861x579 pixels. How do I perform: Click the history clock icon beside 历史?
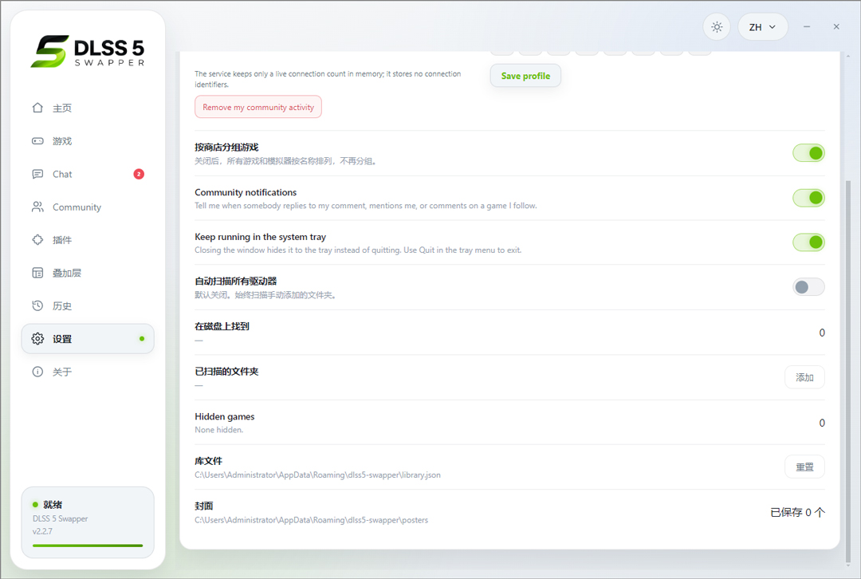(37, 306)
